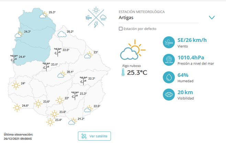This screenshot has height=146, width=226.
Task: Click the wind icon beside SE/26 km/h
Action: (x=168, y=43)
